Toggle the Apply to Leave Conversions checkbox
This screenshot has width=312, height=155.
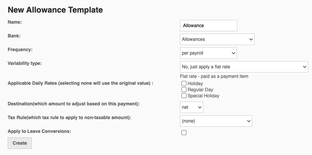pyautogui.click(x=184, y=133)
